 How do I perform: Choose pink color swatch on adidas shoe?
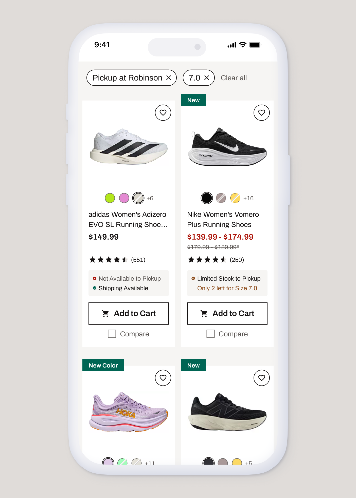[x=124, y=198]
